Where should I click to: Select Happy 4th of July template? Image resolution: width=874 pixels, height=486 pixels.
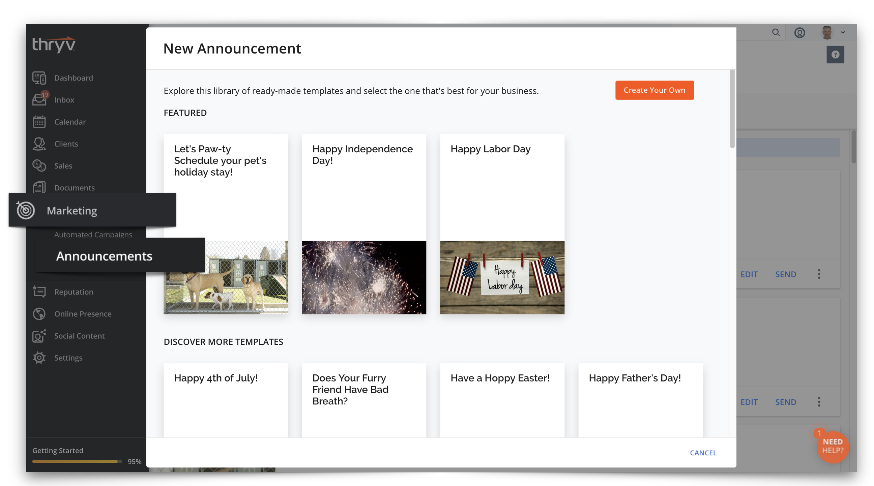coord(226,400)
